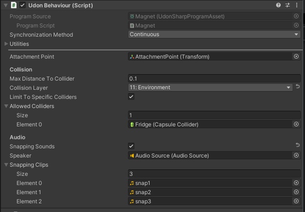Screen dimensions: 305x212
Task: Open object picker for snap2 clip
Action: coord(296,192)
